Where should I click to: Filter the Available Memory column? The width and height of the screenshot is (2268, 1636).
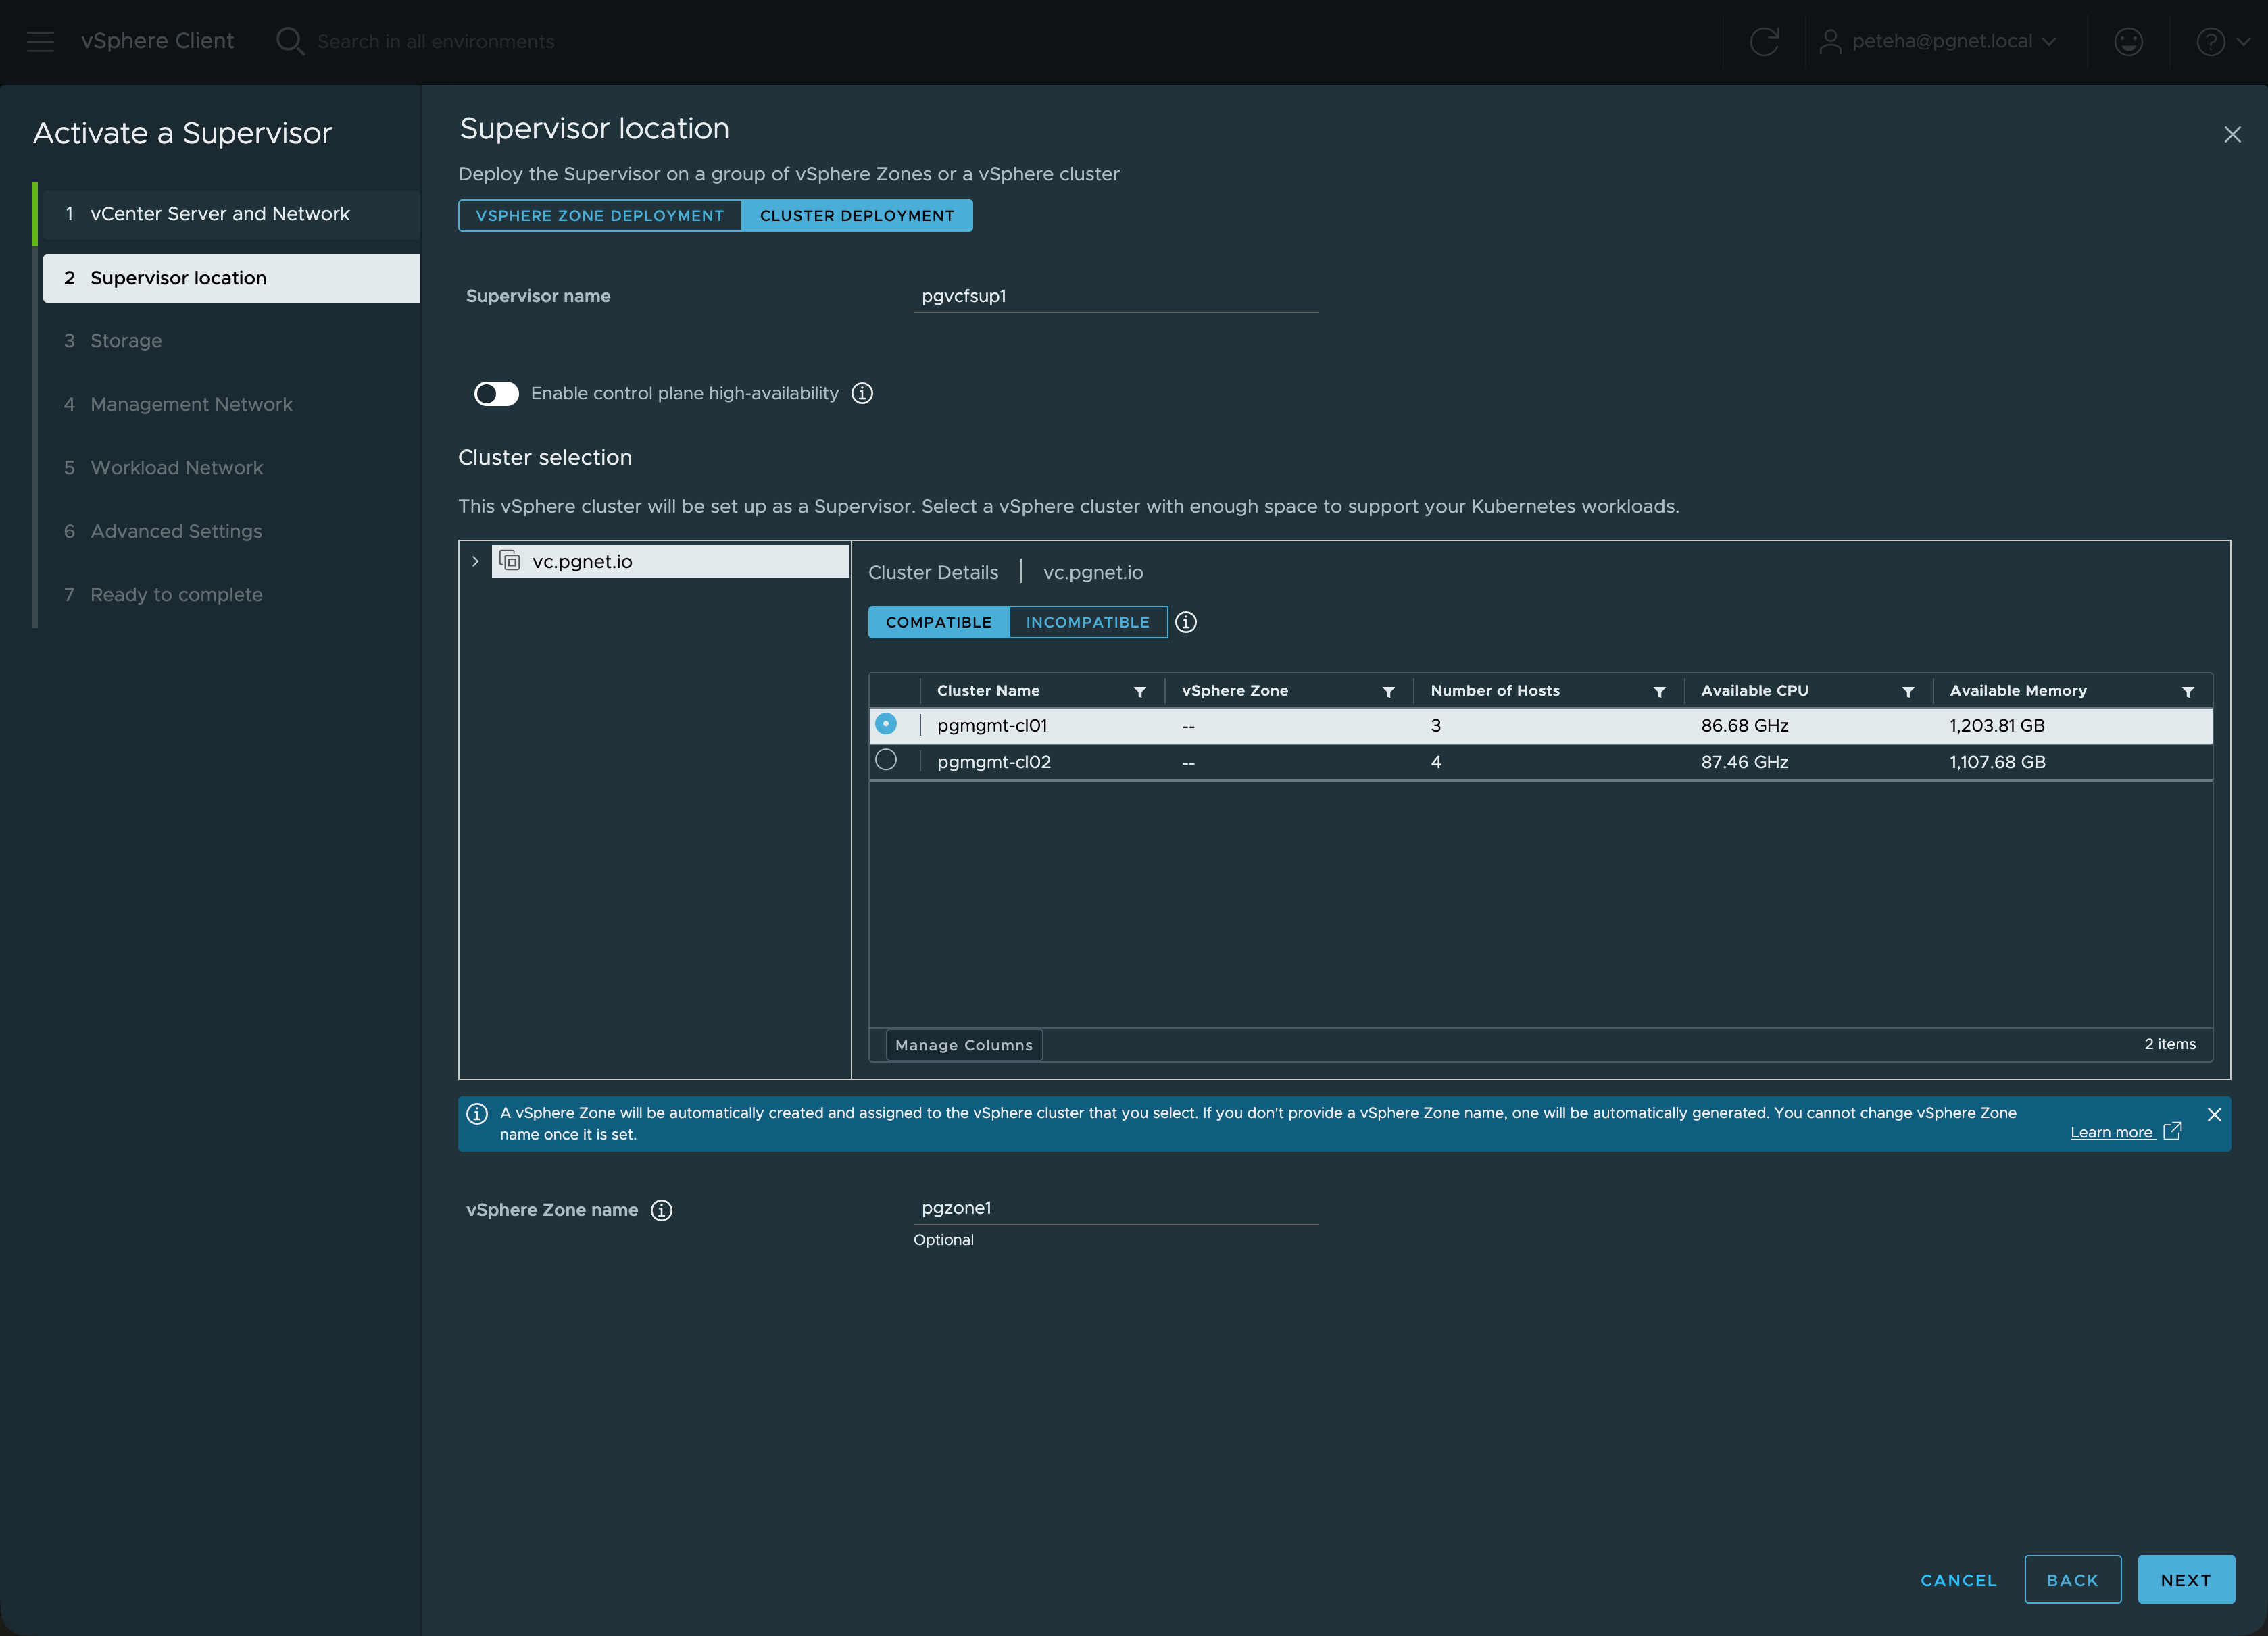click(x=2188, y=692)
